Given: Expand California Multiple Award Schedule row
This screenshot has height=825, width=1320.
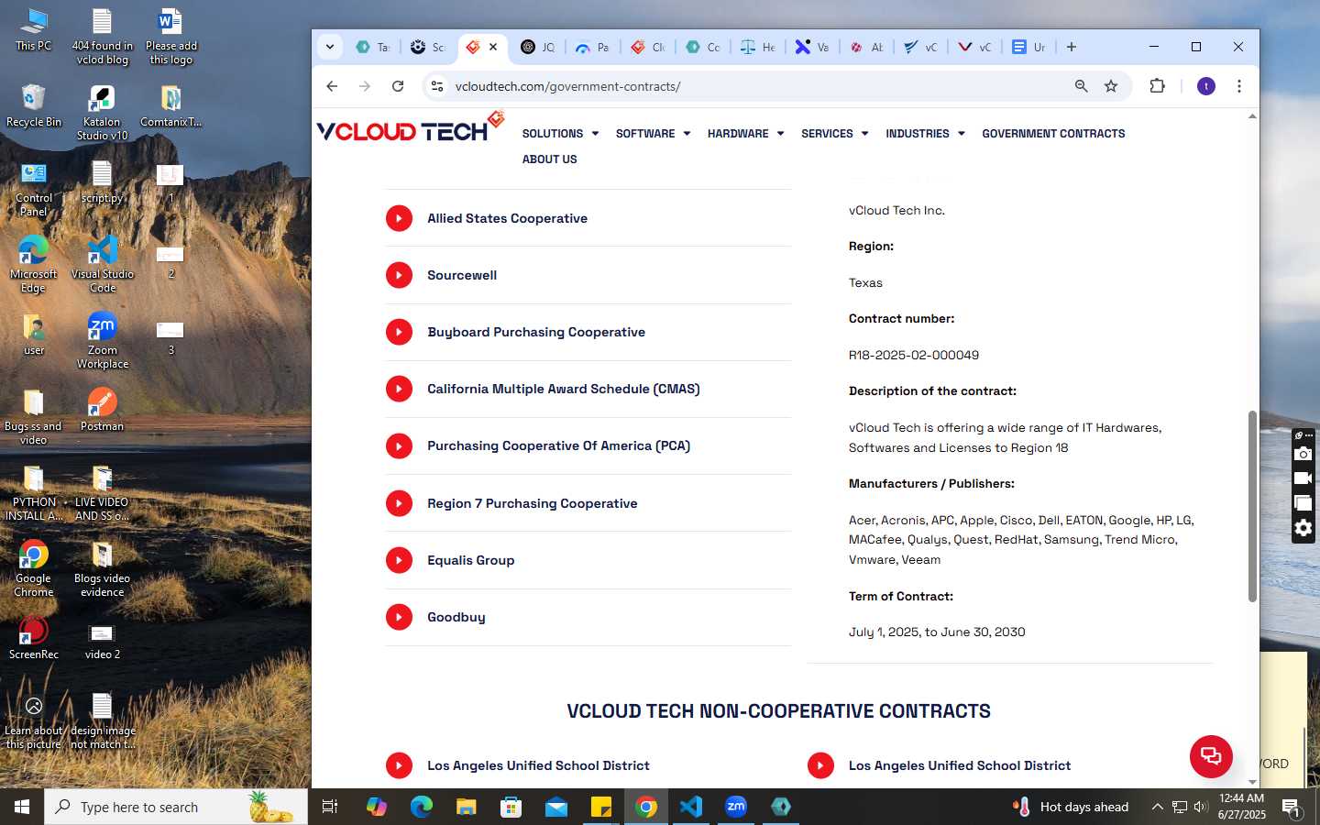Looking at the screenshot, I should pos(588,389).
